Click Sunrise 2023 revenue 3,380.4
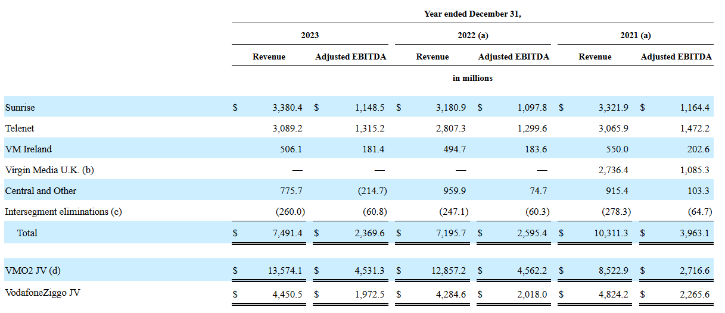The image size is (725, 313). tap(287, 108)
